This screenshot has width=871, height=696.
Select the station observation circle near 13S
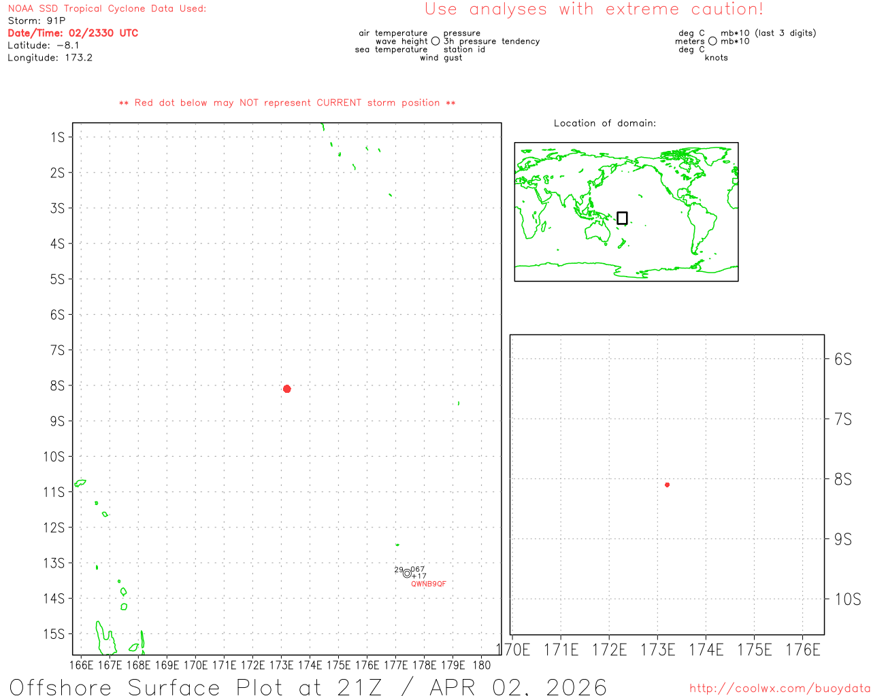point(407,573)
